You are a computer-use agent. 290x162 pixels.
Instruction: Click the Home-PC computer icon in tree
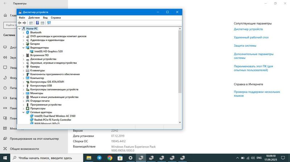coord(24,29)
